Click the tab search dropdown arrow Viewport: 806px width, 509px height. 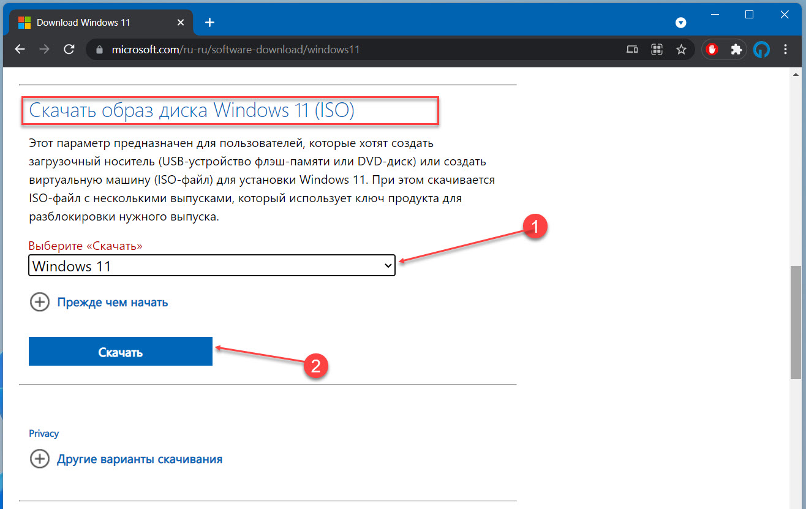[x=680, y=23]
